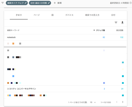Open the help icon beside 最終更新日
Screen dimensions: 132x107
click(x=131, y=3)
